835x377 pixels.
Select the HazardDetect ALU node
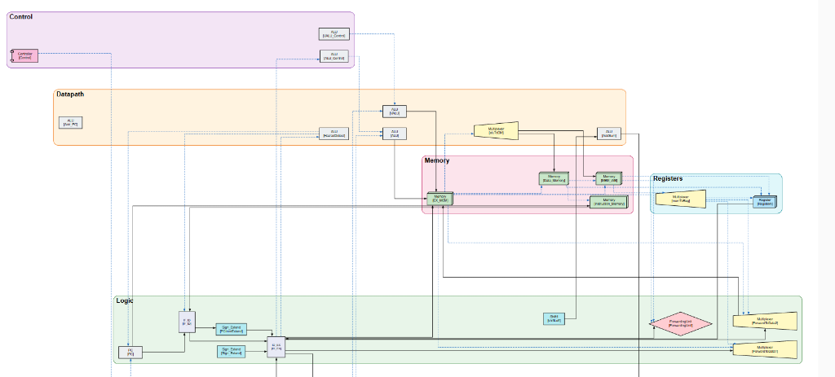tap(334, 134)
